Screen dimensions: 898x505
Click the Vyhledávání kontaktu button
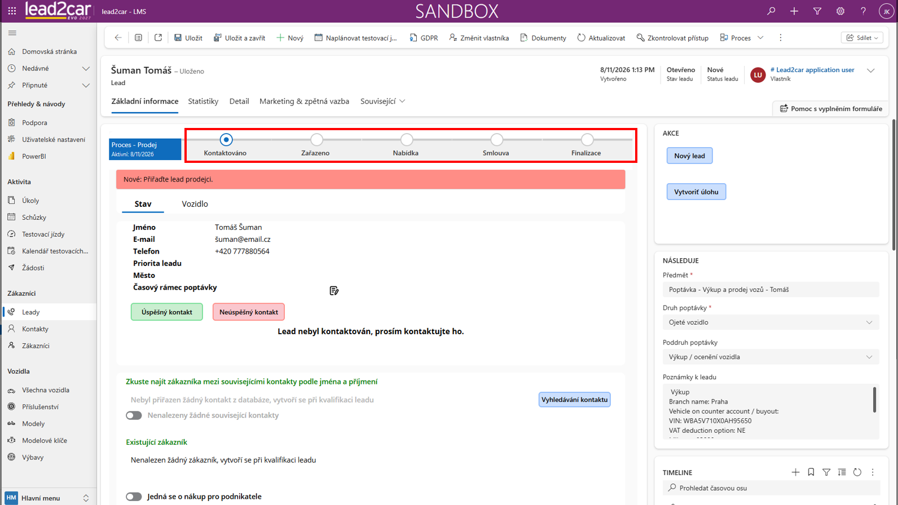coord(574,400)
